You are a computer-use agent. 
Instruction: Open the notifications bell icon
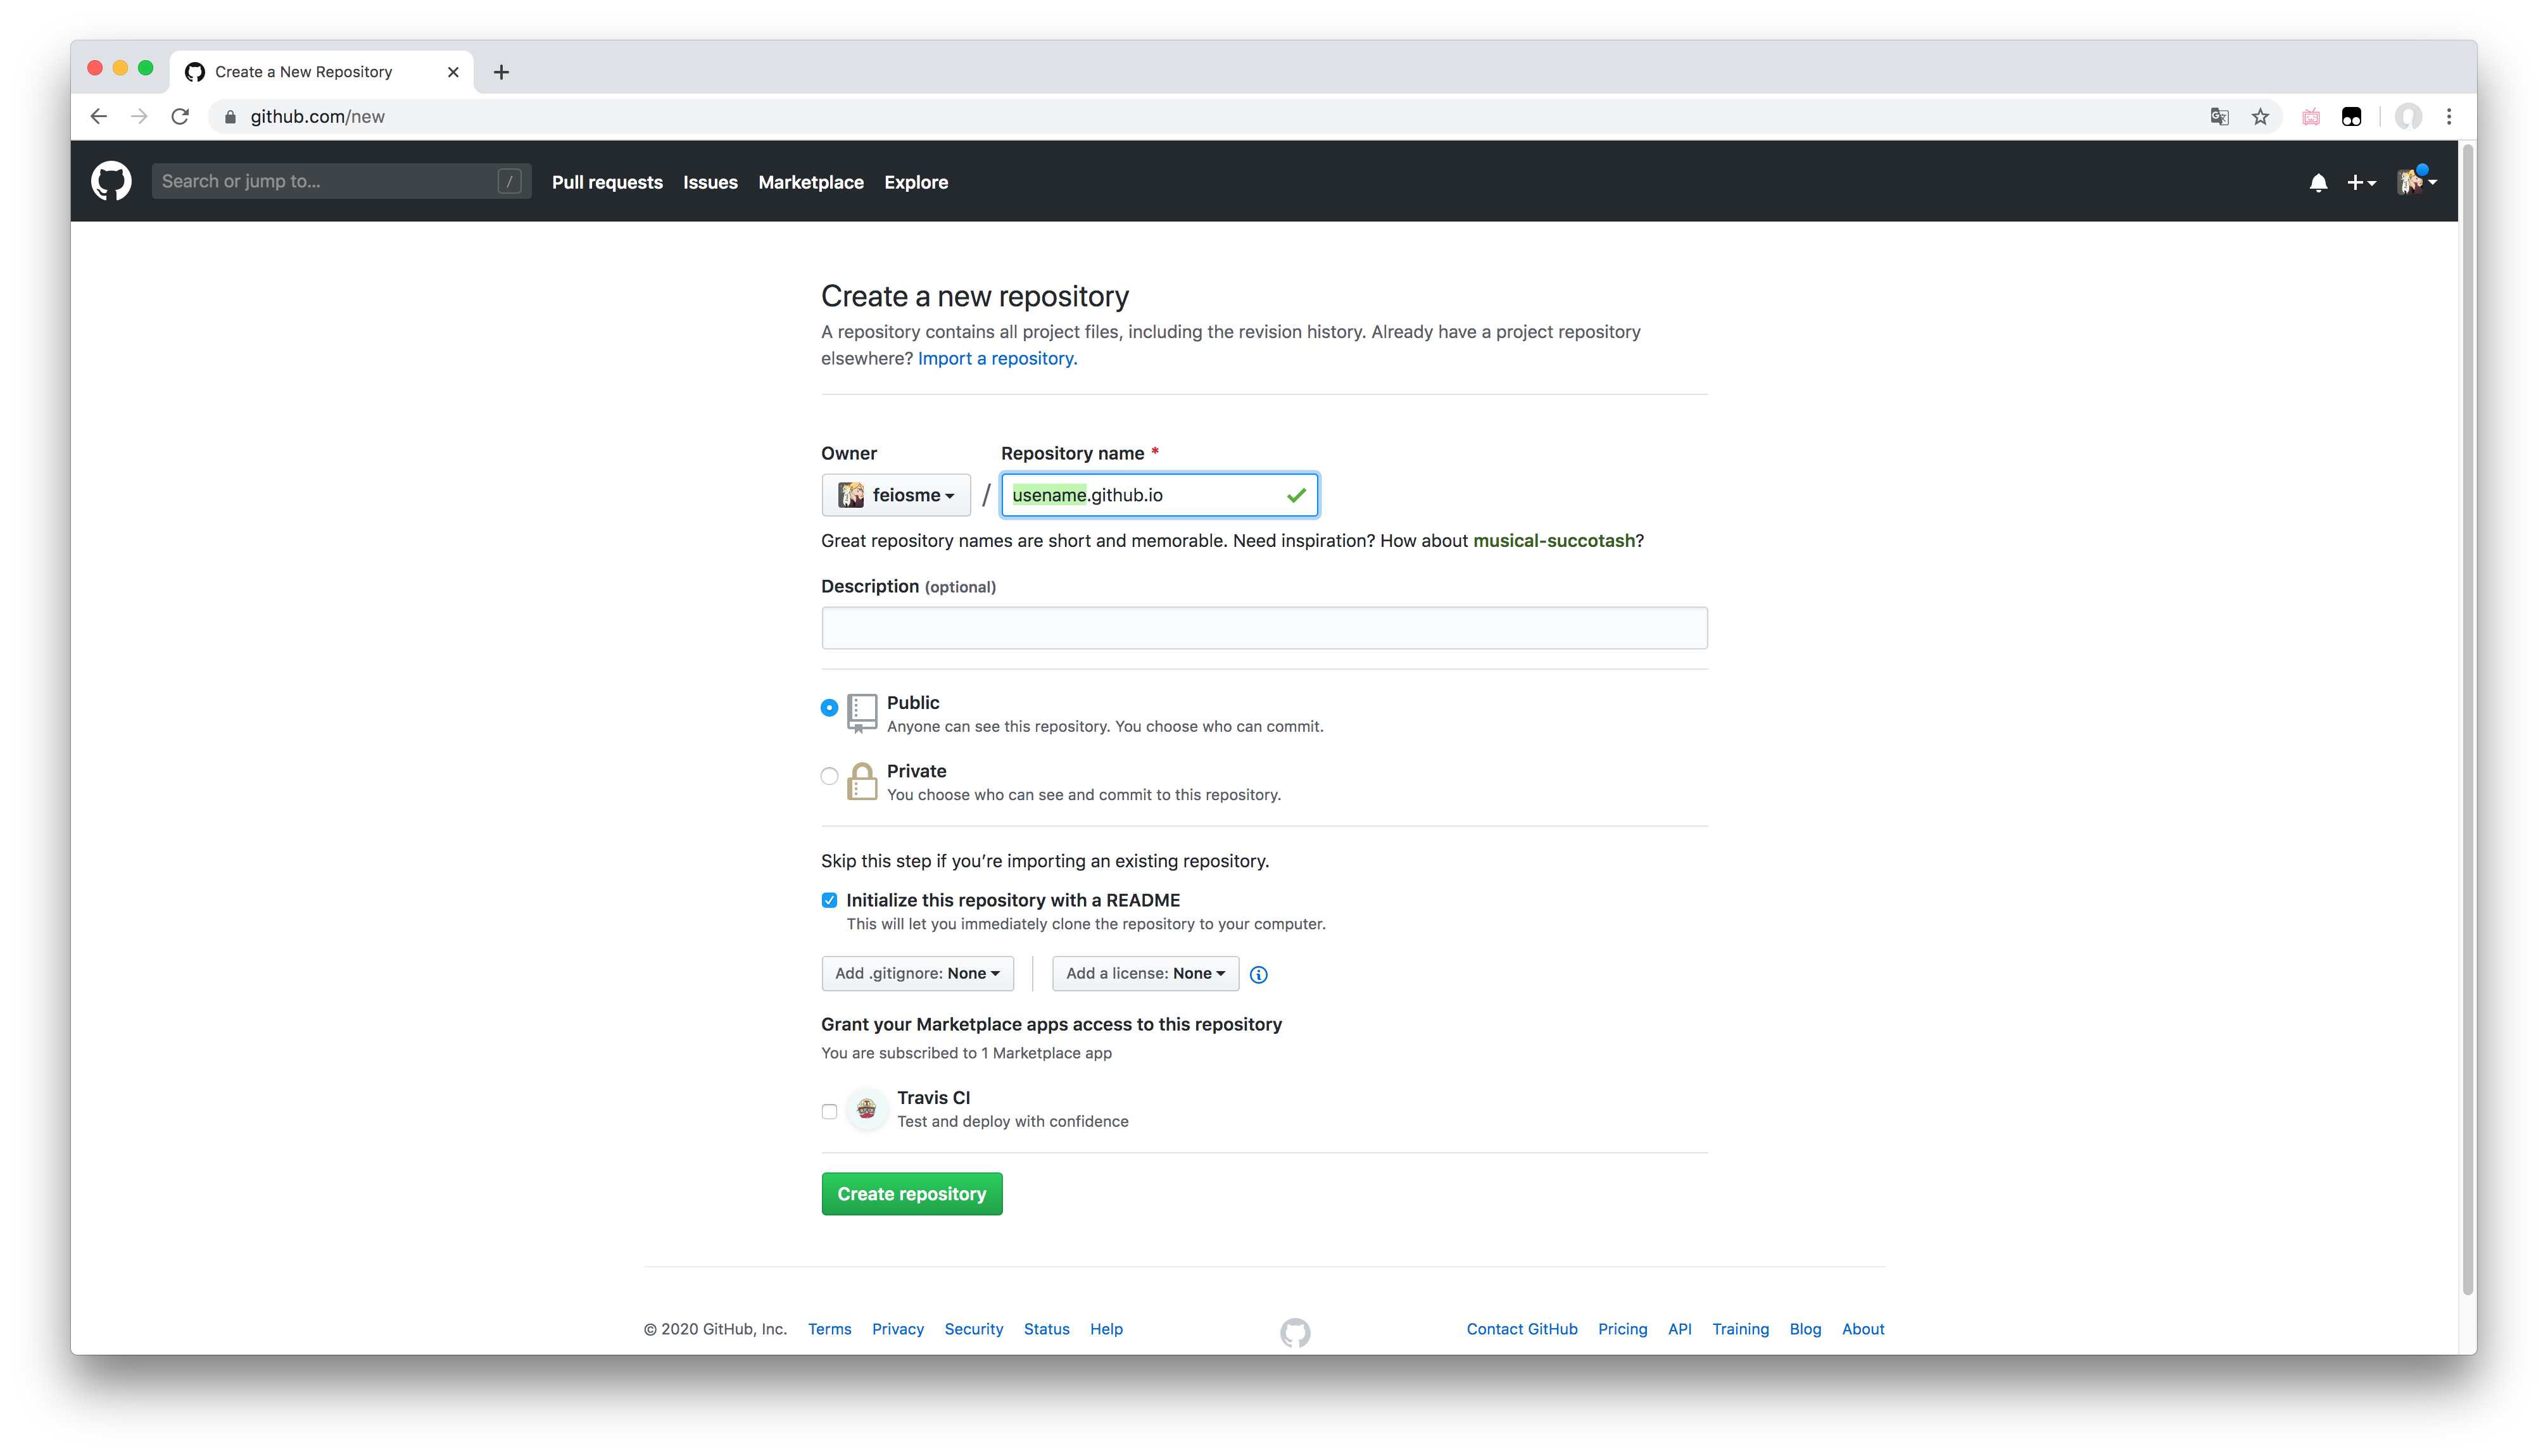(2318, 182)
